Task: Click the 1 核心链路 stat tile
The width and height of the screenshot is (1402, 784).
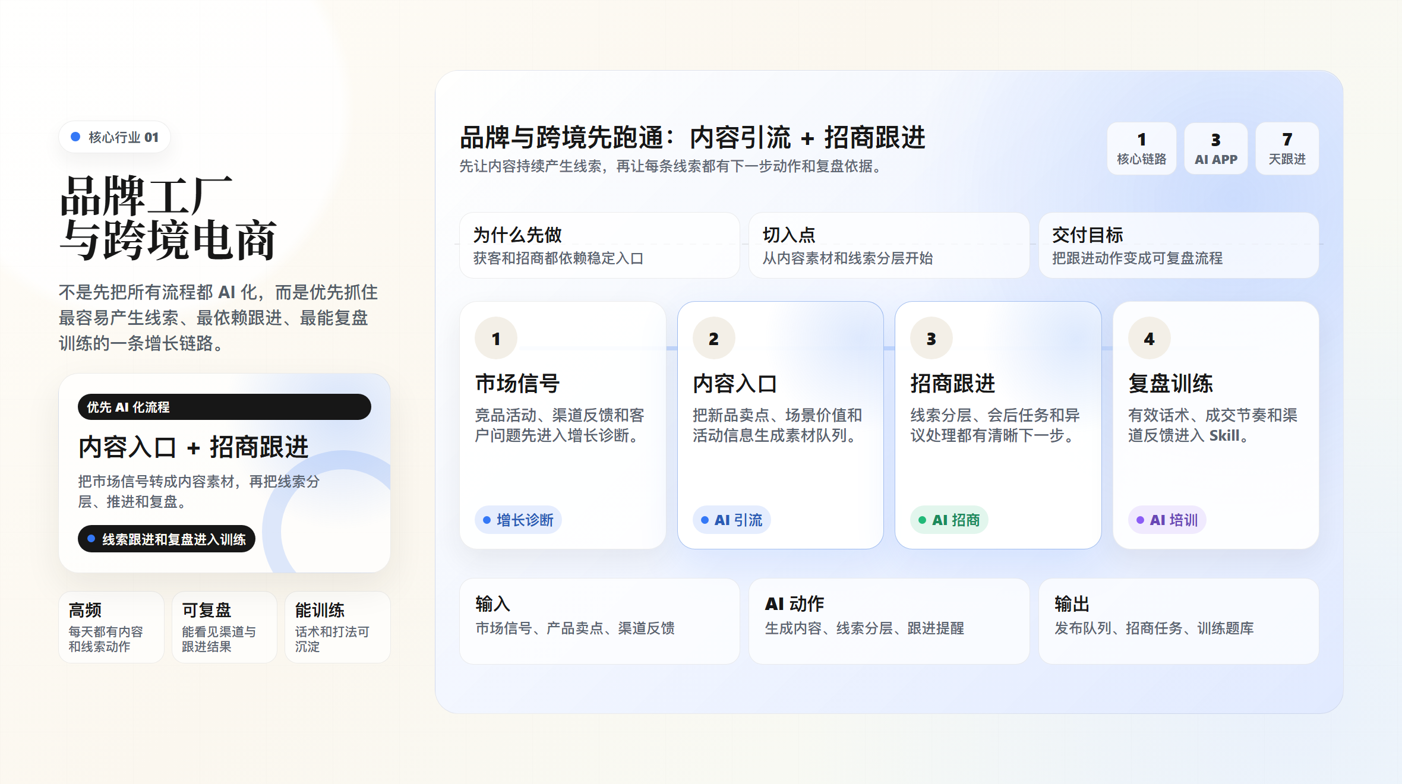Action: (1141, 148)
